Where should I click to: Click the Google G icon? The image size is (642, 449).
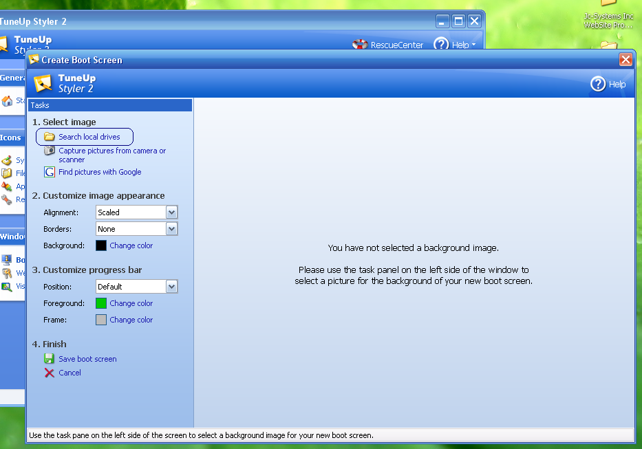pos(49,172)
